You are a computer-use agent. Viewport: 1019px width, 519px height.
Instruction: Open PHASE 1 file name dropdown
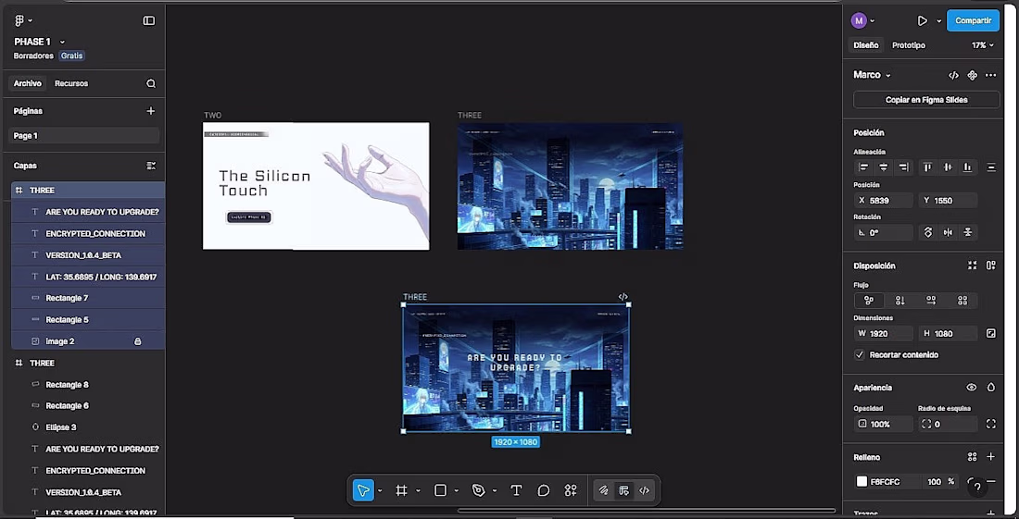[62, 42]
